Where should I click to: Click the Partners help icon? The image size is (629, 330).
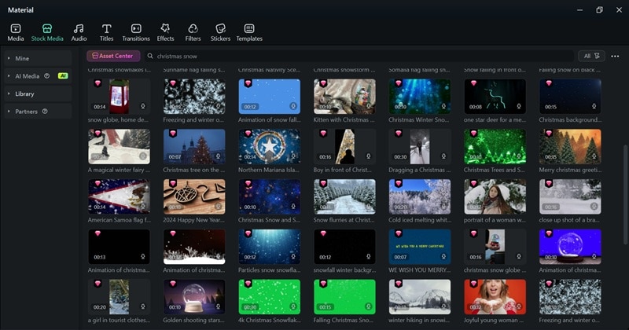45,112
